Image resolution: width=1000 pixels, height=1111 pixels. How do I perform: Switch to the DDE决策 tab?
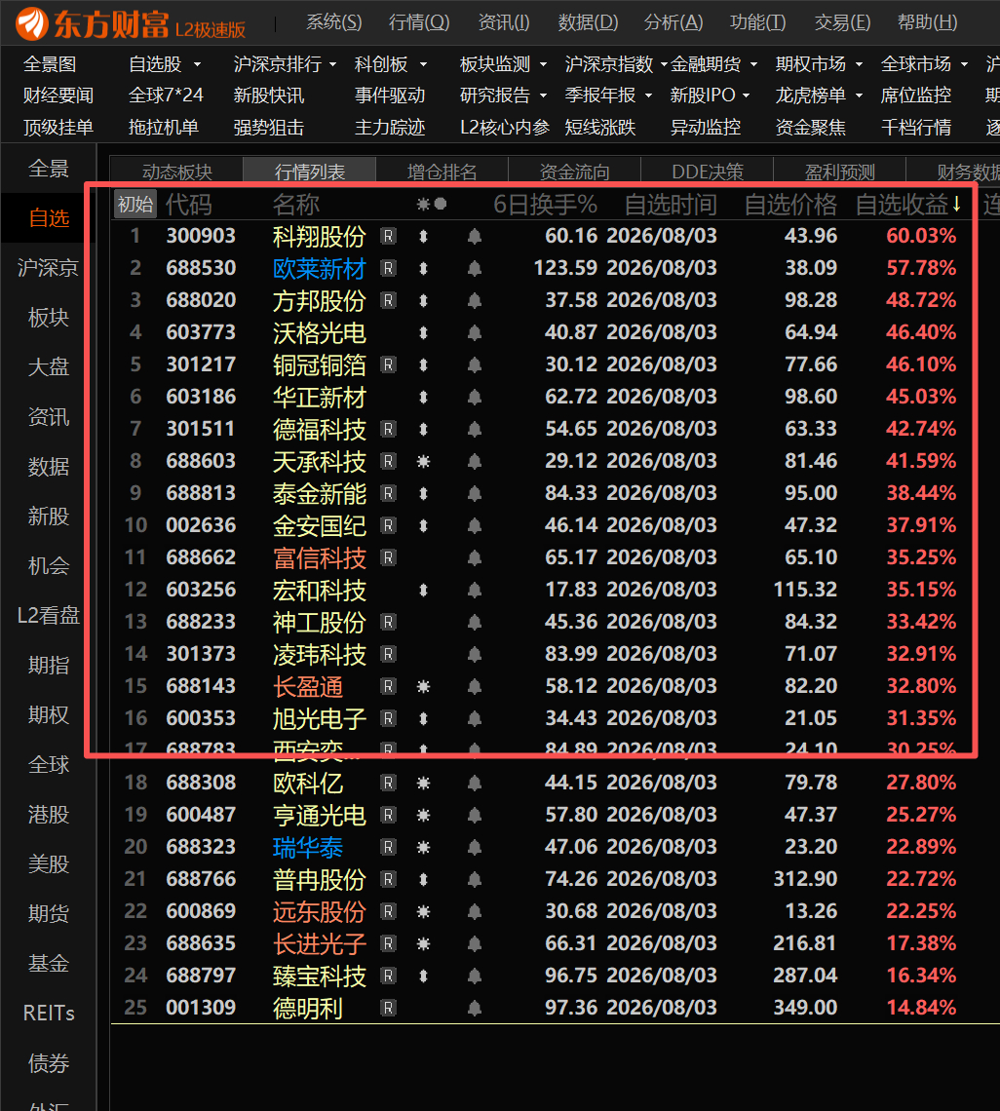pos(708,172)
